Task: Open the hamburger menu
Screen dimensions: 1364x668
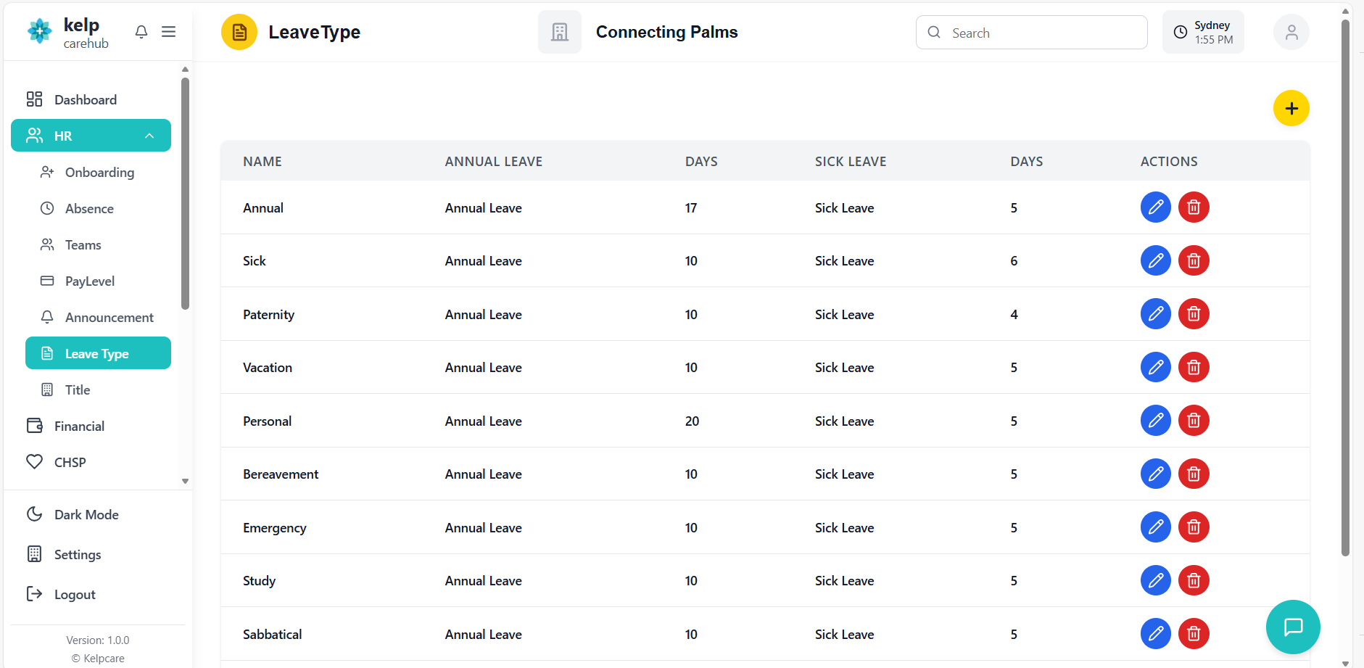Action: 169,32
